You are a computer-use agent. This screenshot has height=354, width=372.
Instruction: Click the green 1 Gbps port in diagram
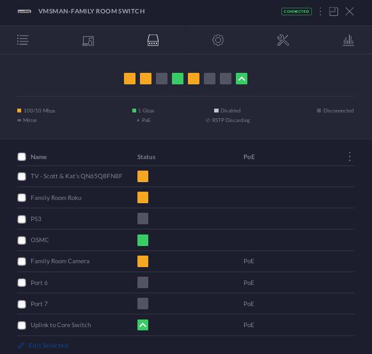pos(178,79)
